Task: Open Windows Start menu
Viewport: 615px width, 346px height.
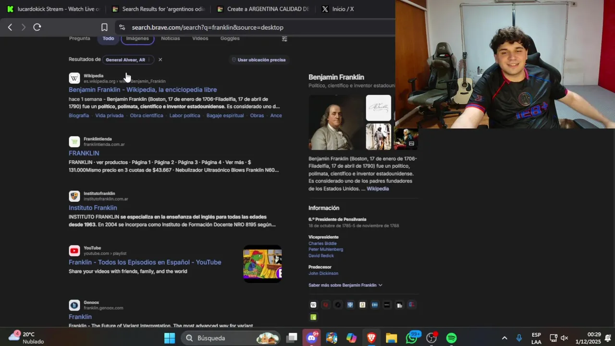Action: click(170, 338)
